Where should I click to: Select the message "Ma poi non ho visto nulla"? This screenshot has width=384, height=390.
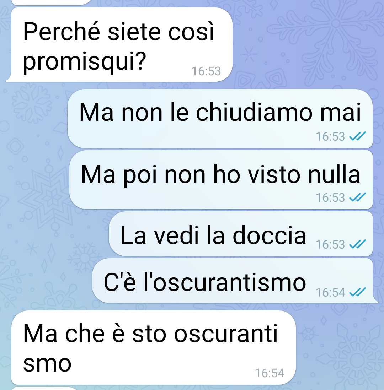(221, 180)
